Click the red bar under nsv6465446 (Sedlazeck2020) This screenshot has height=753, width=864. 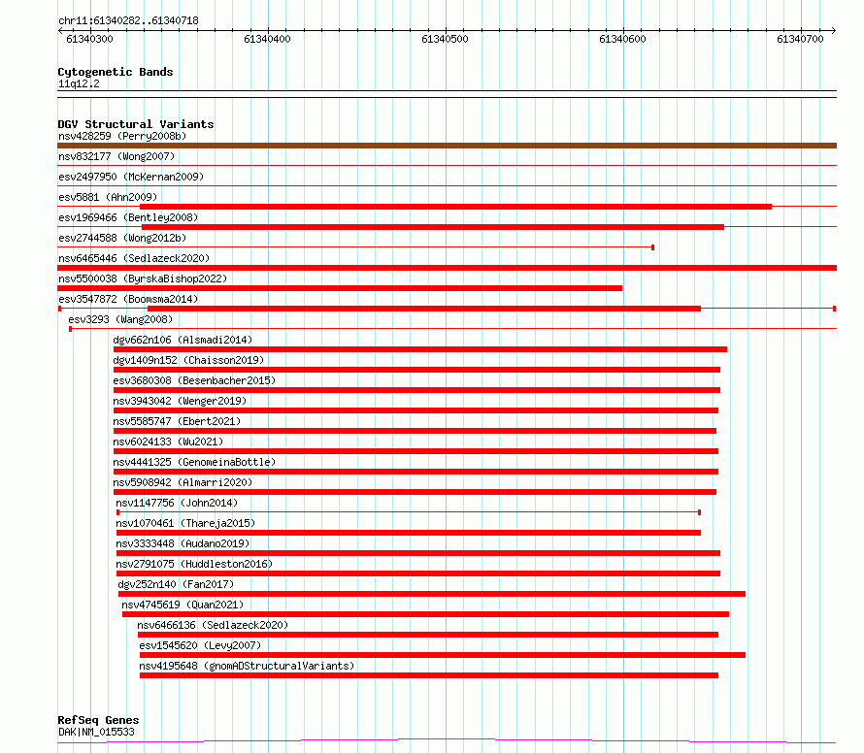point(447,268)
